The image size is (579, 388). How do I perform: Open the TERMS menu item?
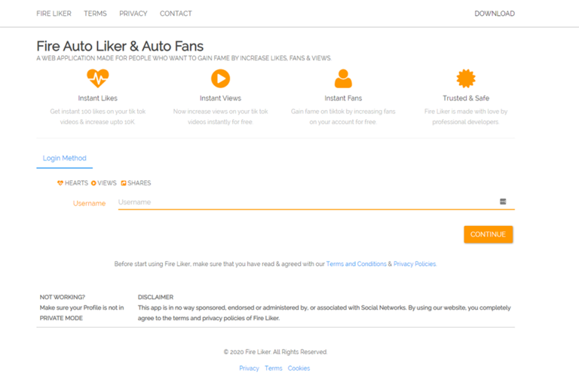95,14
